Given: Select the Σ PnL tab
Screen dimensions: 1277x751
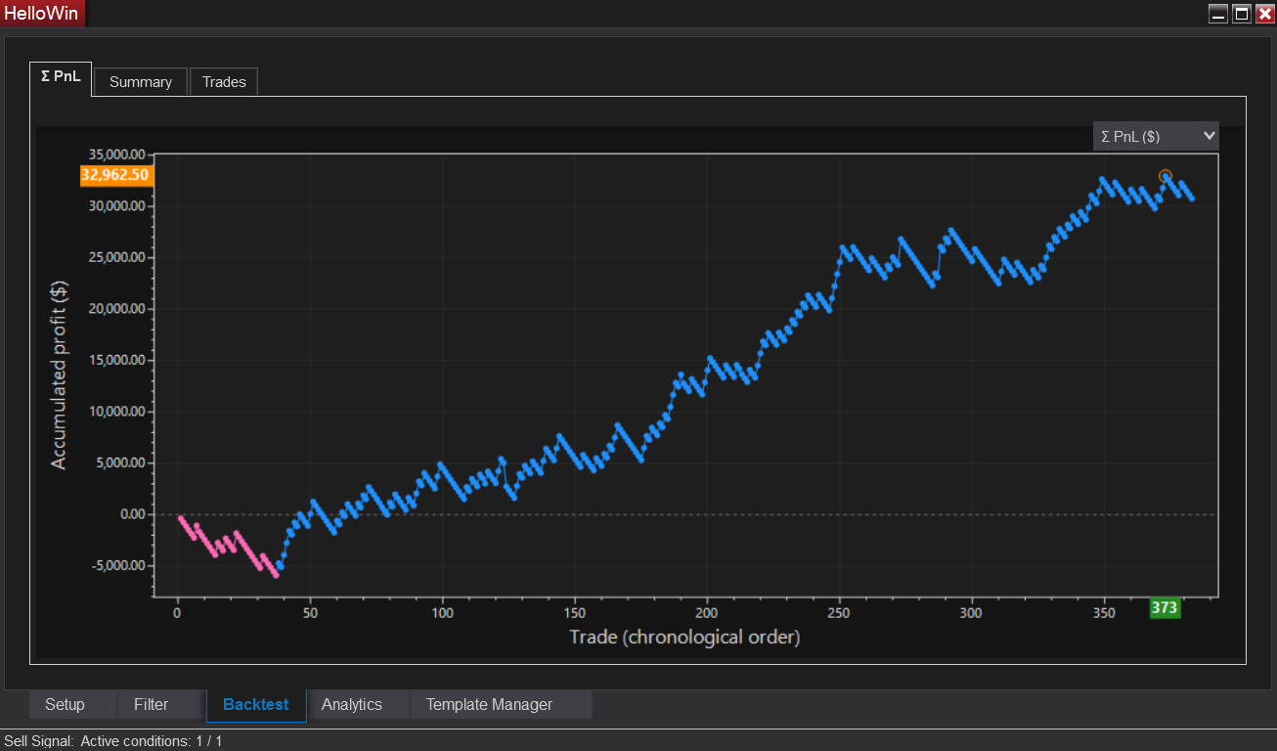Looking at the screenshot, I should pos(61,78).
